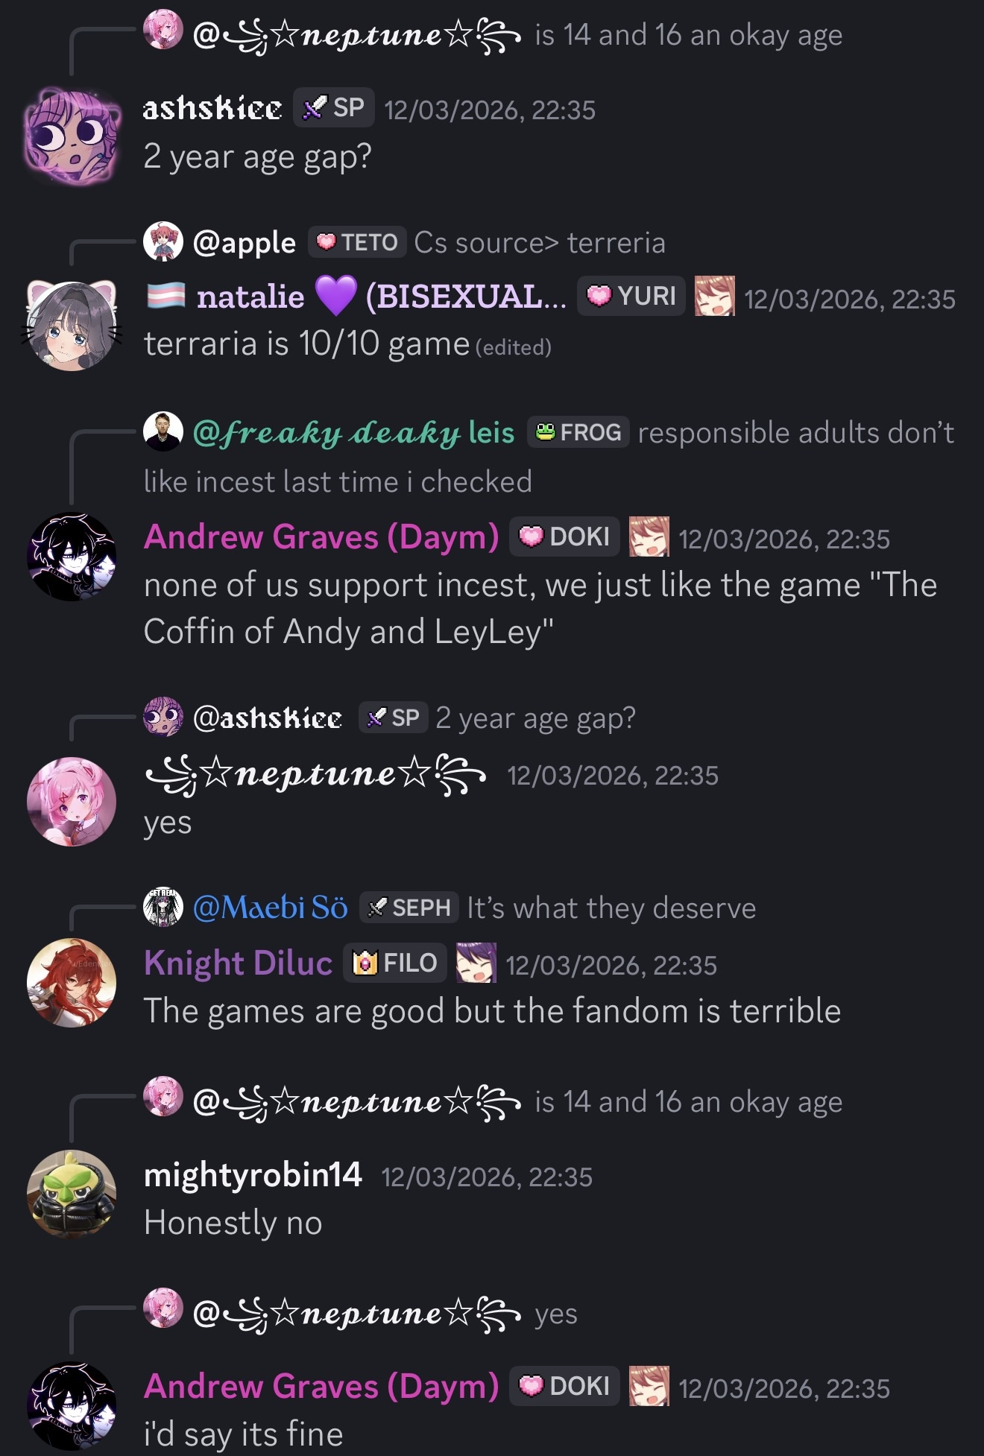Screen dimensions: 984x1456
Task: Click the FROG tag in the quoted reply
Action: coord(578,432)
